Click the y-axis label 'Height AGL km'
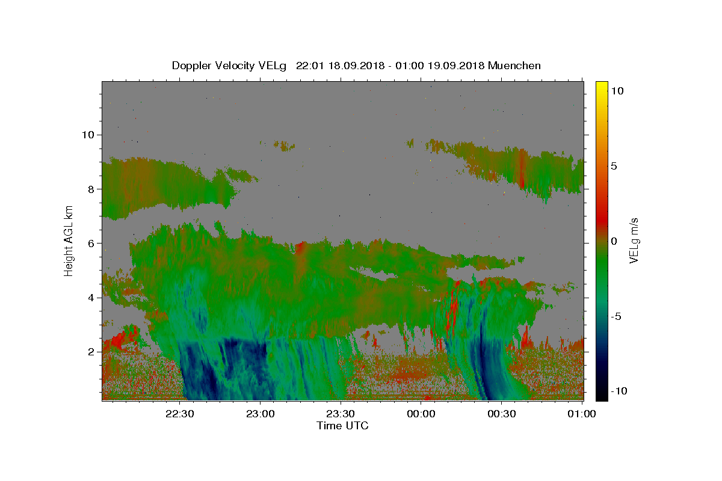 [x=69, y=240]
